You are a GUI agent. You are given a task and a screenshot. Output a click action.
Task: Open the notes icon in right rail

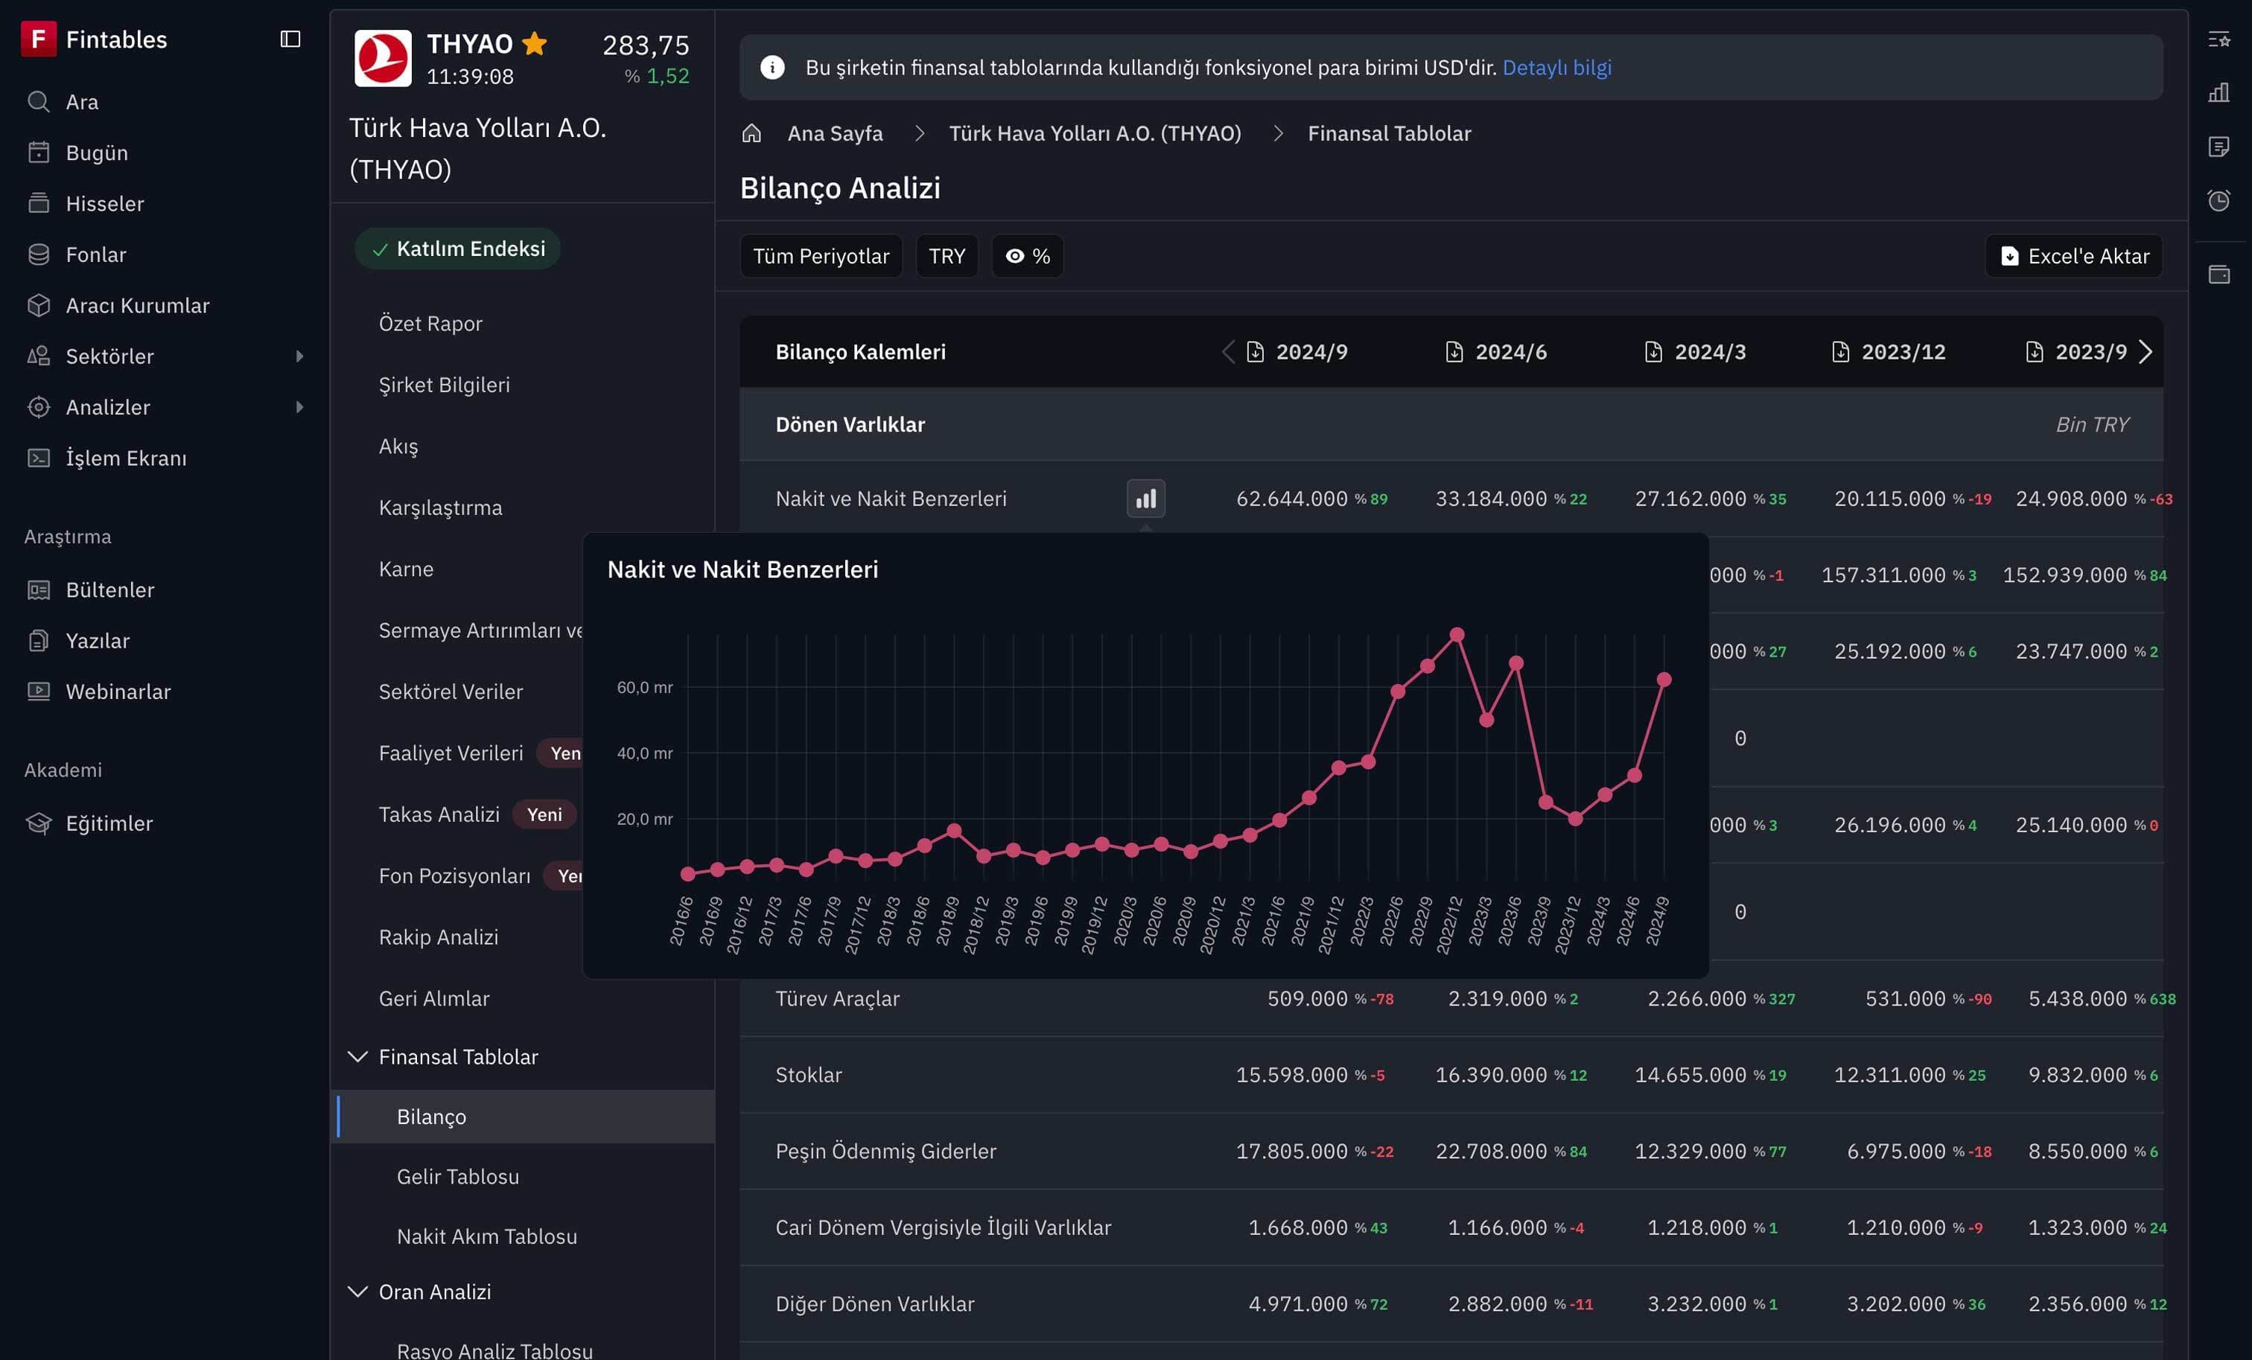point(2218,146)
